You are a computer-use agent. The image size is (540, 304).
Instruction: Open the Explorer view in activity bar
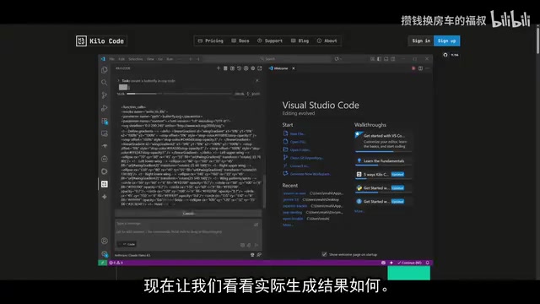(x=105, y=70)
